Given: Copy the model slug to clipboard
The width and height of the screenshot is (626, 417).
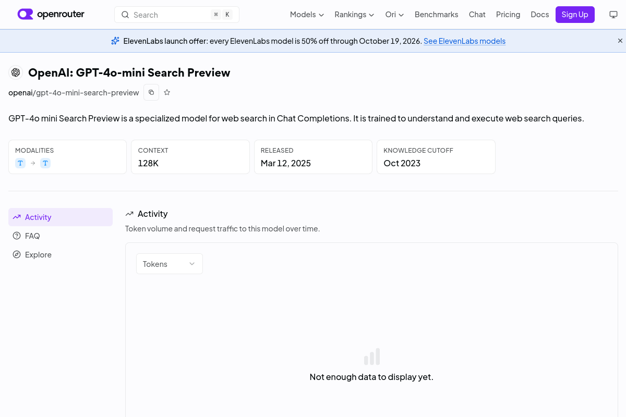Looking at the screenshot, I should (151, 92).
